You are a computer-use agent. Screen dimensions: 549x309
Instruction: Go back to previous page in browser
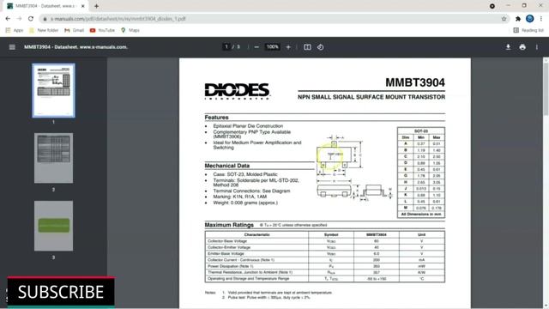click(x=8, y=19)
